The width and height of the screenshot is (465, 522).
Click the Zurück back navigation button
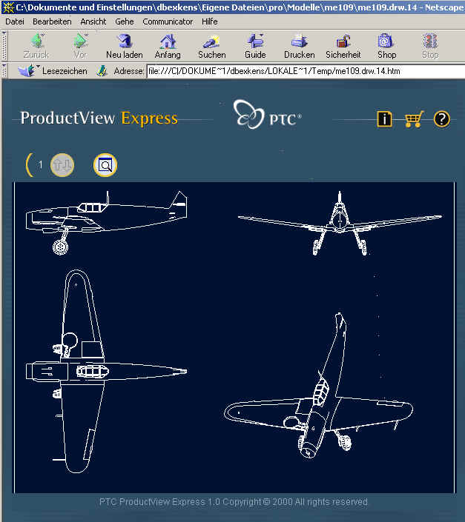coord(36,46)
